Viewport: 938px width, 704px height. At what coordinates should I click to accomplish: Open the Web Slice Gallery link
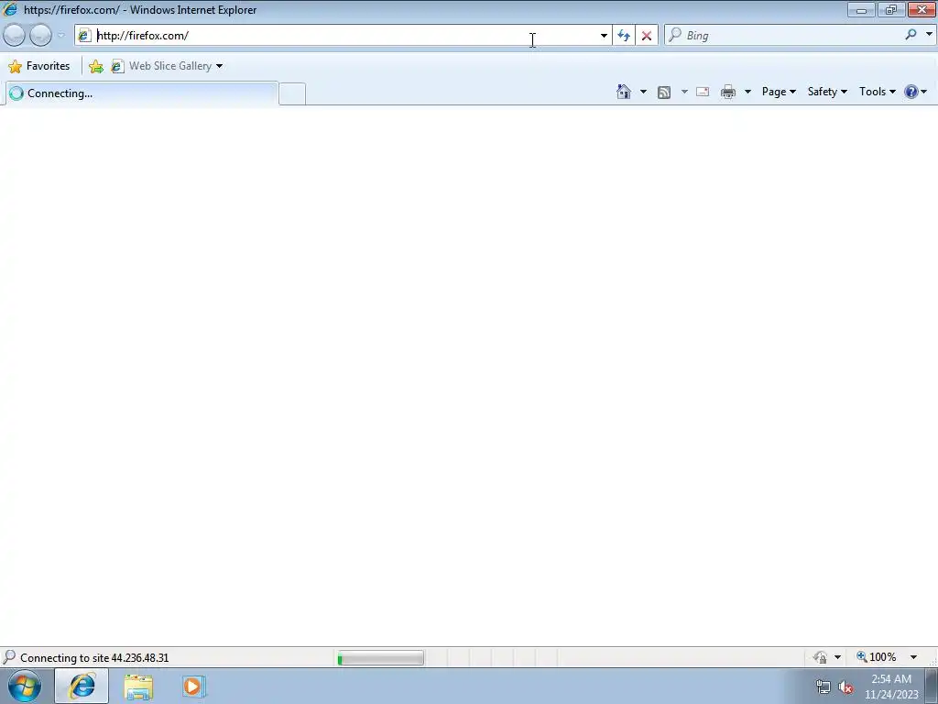[x=161, y=66]
